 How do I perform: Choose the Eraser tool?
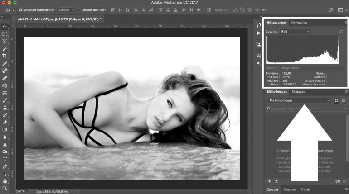[x=5, y=122]
